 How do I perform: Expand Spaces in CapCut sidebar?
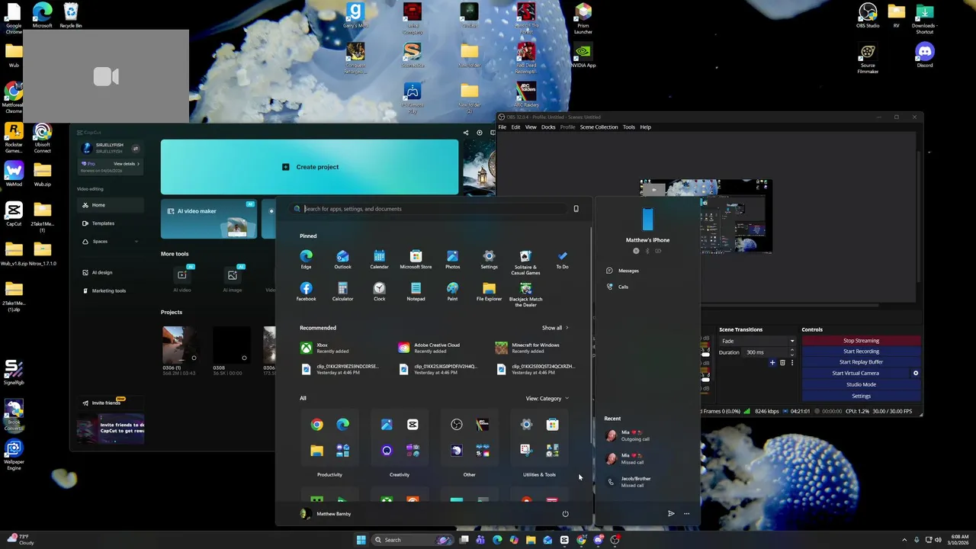(111, 242)
